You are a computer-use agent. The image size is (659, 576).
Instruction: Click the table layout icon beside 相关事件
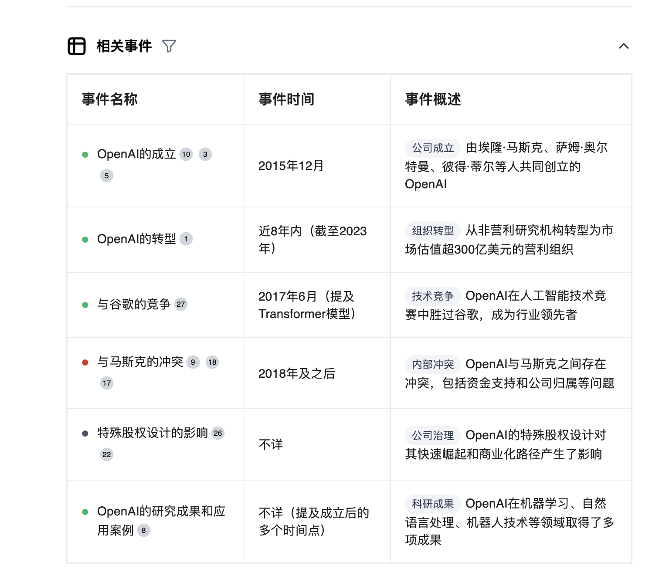77,46
